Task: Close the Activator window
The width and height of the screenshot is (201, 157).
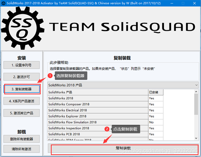Action: [x=194, y=3]
